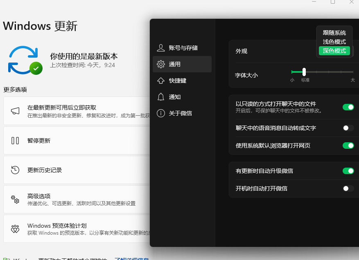The image size is (359, 260).
Task: Open 在最新更新可用后立即获取 in Windows Update
Action: (x=77, y=111)
